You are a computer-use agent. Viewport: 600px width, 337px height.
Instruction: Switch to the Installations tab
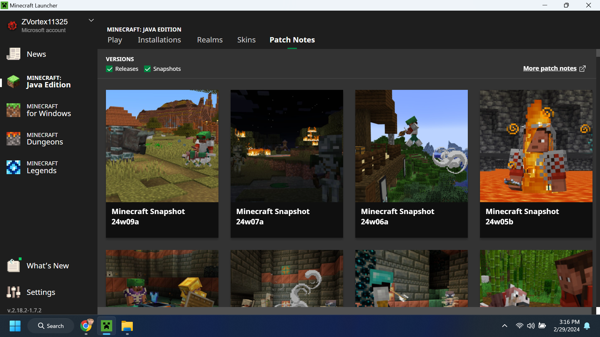point(159,40)
